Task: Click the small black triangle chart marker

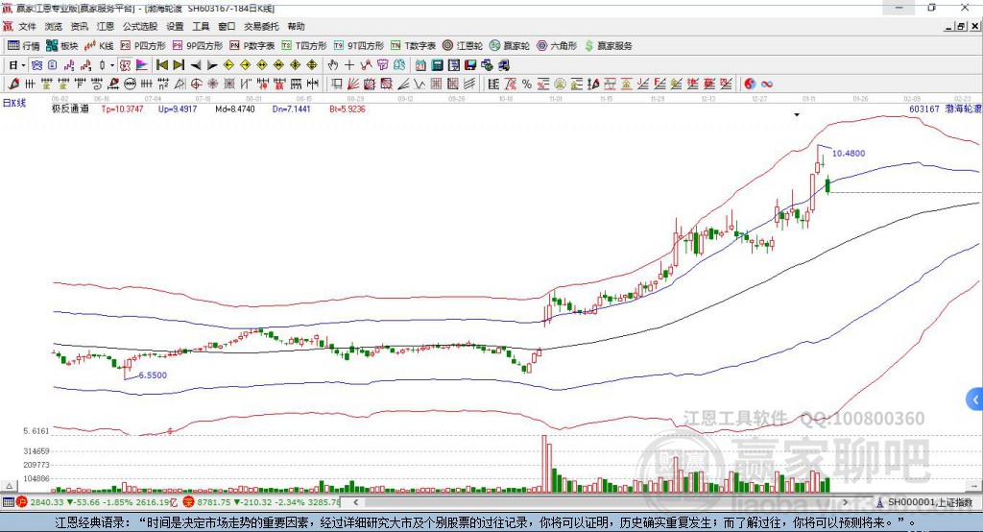Action: (x=797, y=115)
